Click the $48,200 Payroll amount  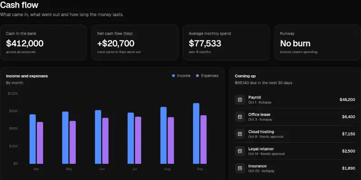(x=347, y=99)
